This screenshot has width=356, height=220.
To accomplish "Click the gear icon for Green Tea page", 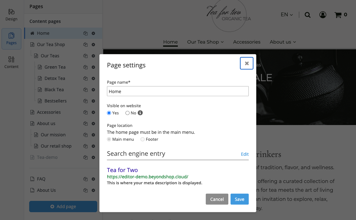I will (x=93, y=67).
